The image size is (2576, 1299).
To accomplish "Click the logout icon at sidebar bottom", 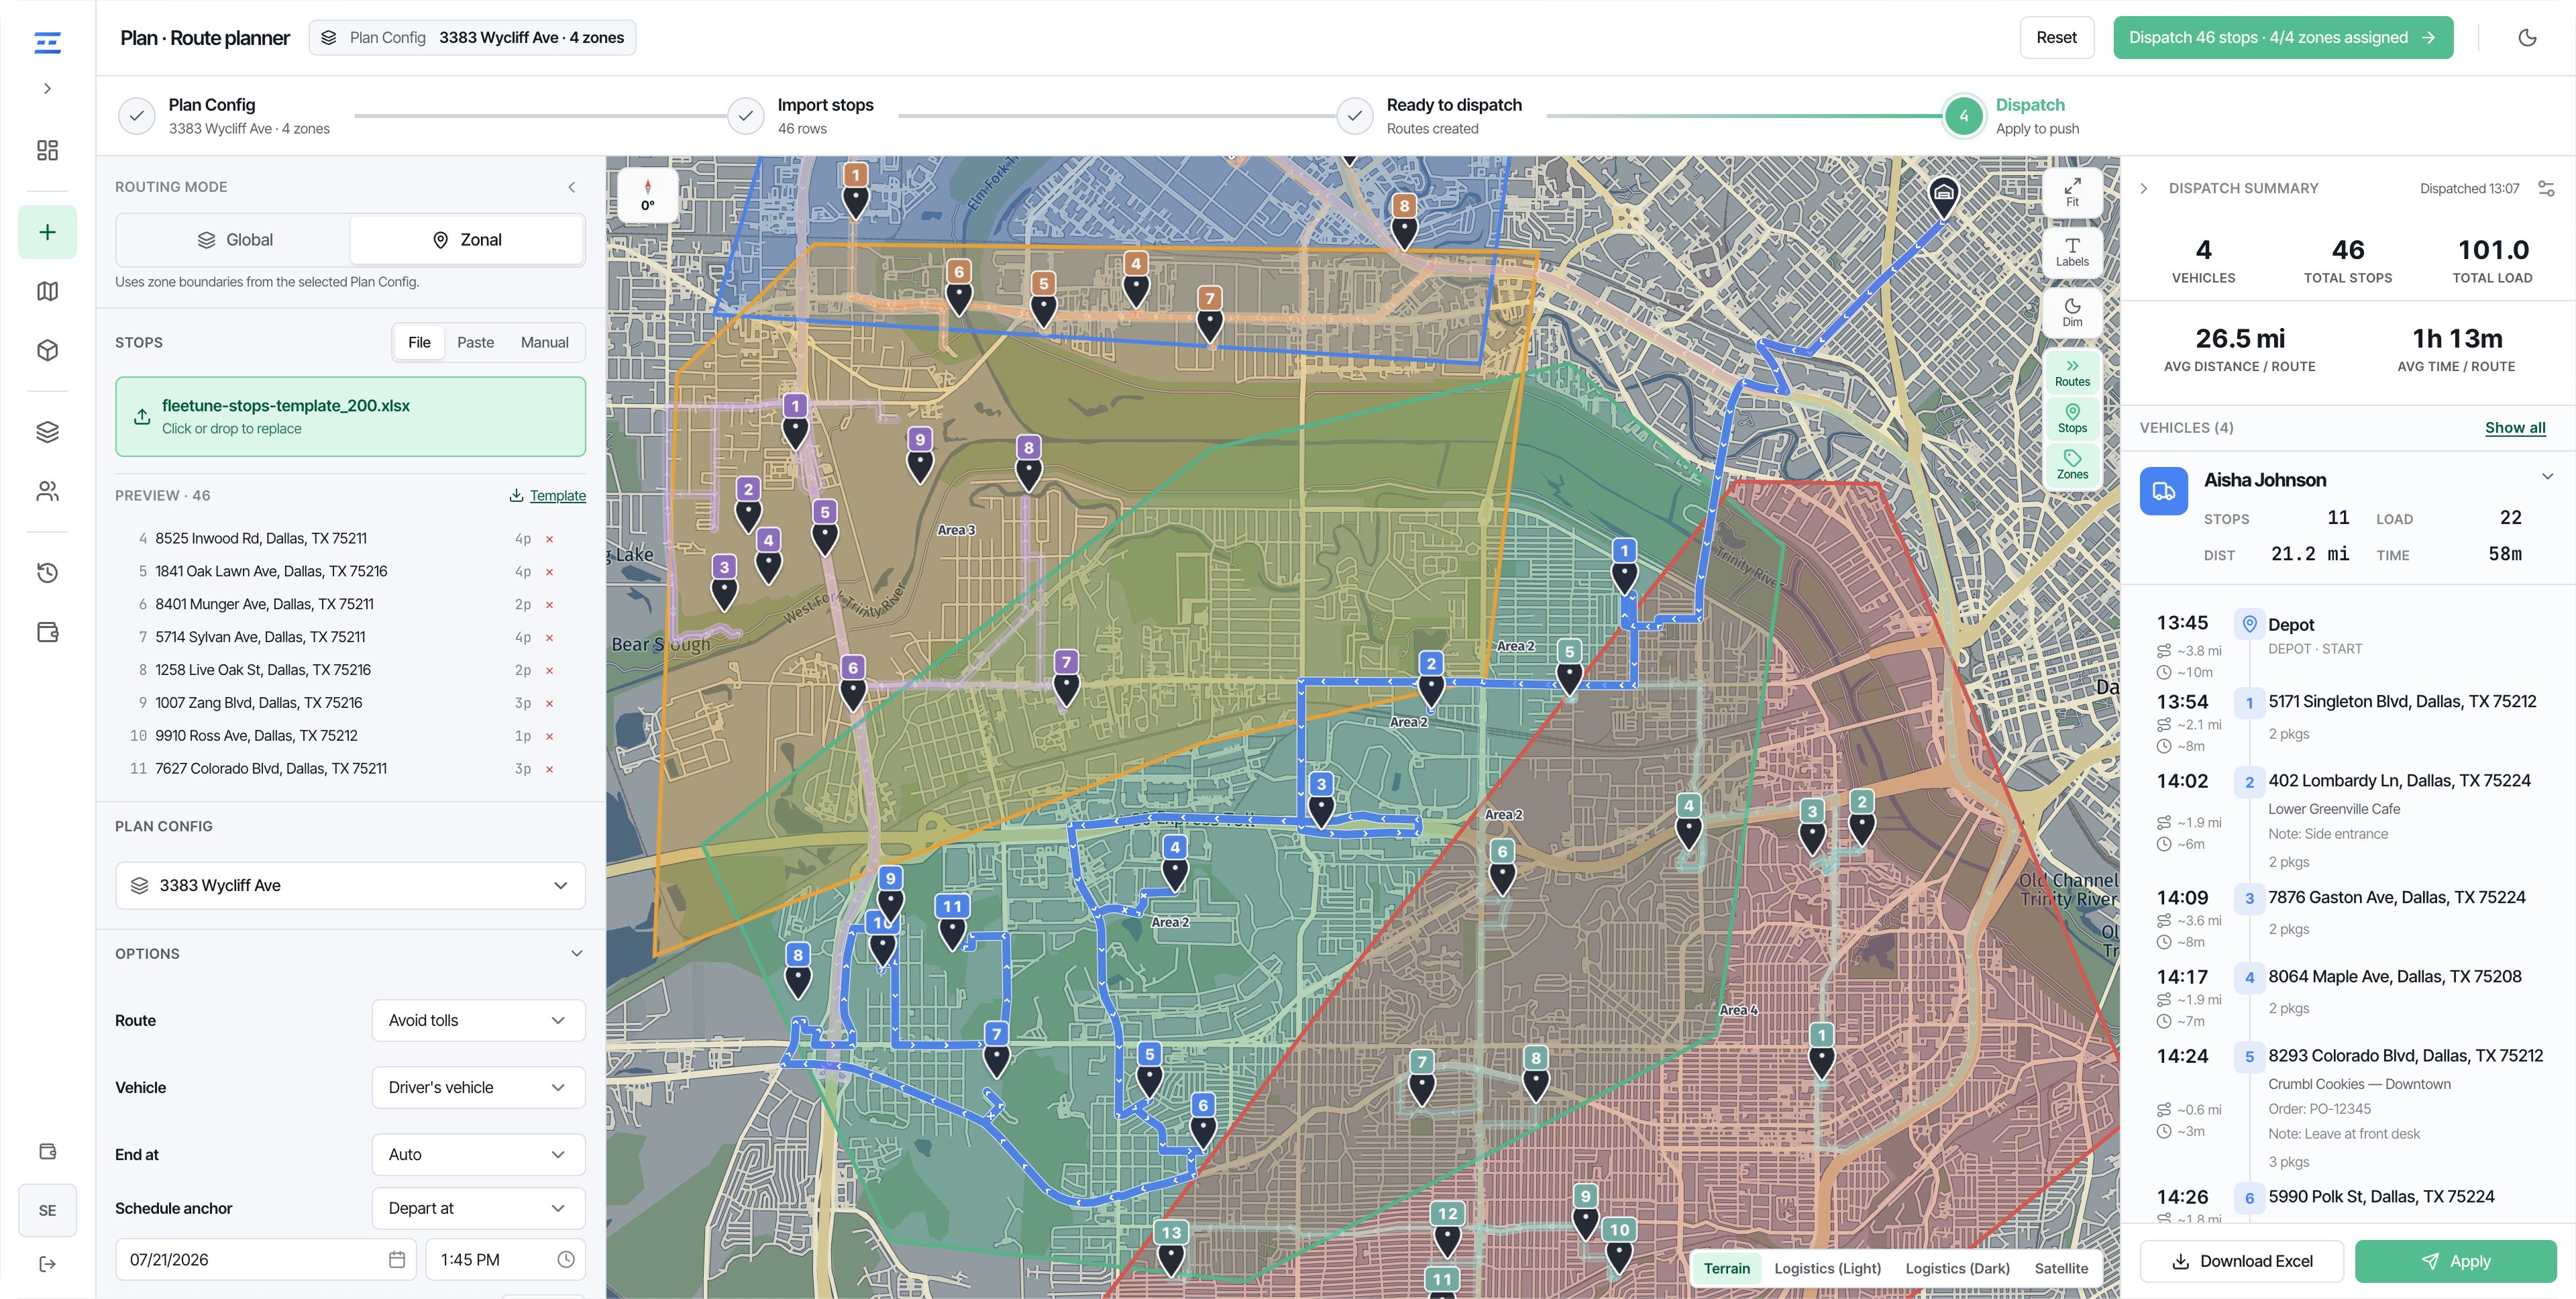I will [x=47, y=1264].
